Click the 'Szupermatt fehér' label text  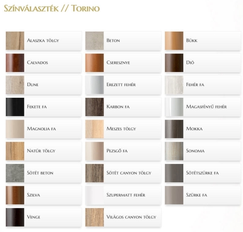[126, 195]
